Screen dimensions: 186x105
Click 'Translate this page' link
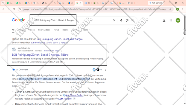pyautogui.click(x=51, y=51)
